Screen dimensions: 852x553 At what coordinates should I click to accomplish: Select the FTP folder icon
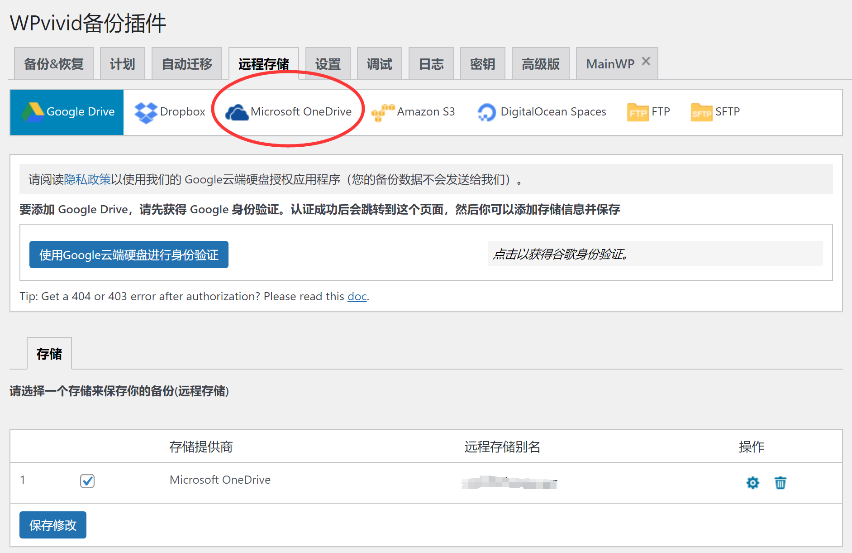[638, 112]
